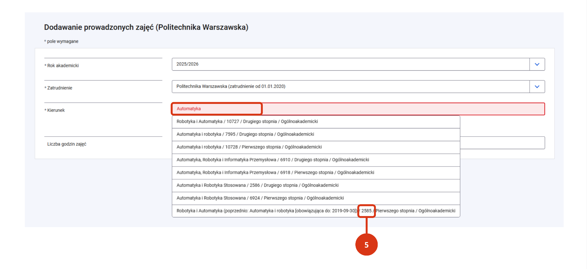
Task: Choose Automatyka i robotyka / 7595 option
Action: point(316,134)
